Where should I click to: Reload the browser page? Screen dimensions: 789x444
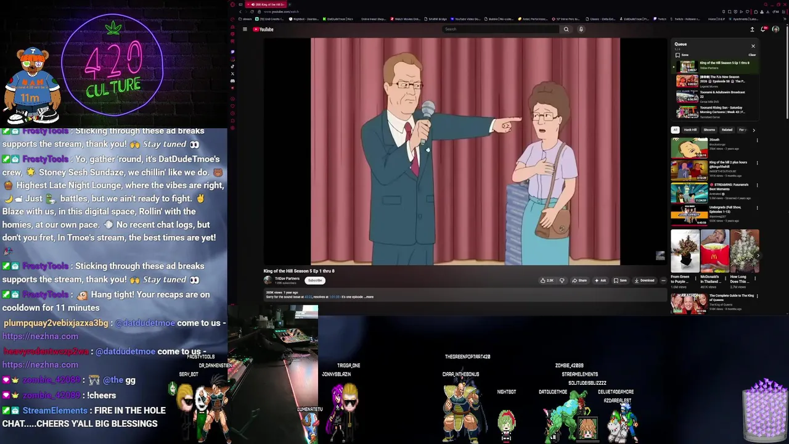(x=251, y=12)
